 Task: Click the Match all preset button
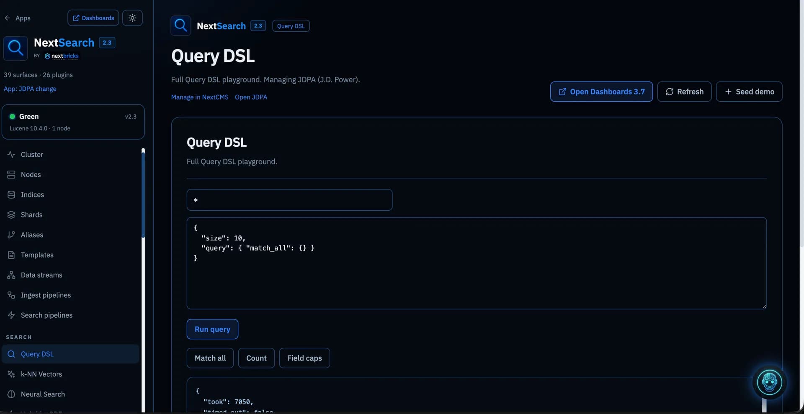[210, 358]
